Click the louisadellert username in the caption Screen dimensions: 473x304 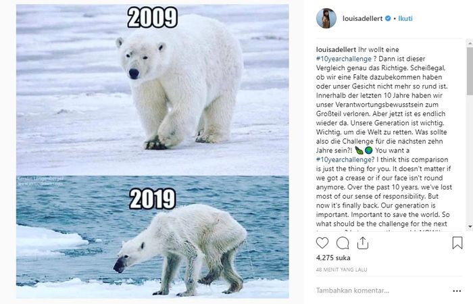tap(339, 50)
